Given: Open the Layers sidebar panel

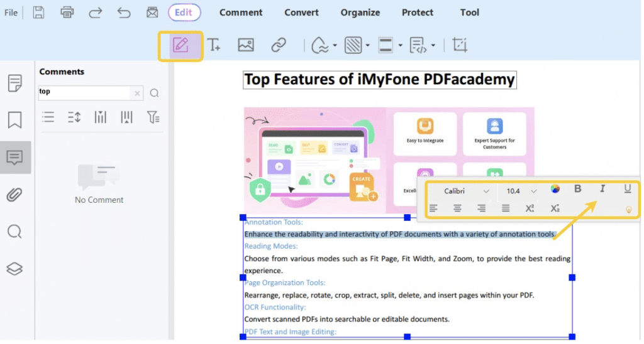Looking at the screenshot, I should click(14, 269).
